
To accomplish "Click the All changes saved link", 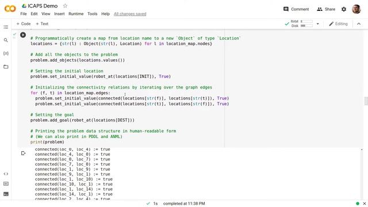I will [x=130, y=14].
